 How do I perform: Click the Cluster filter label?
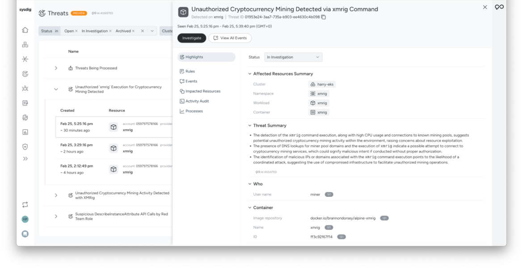pos(167,31)
